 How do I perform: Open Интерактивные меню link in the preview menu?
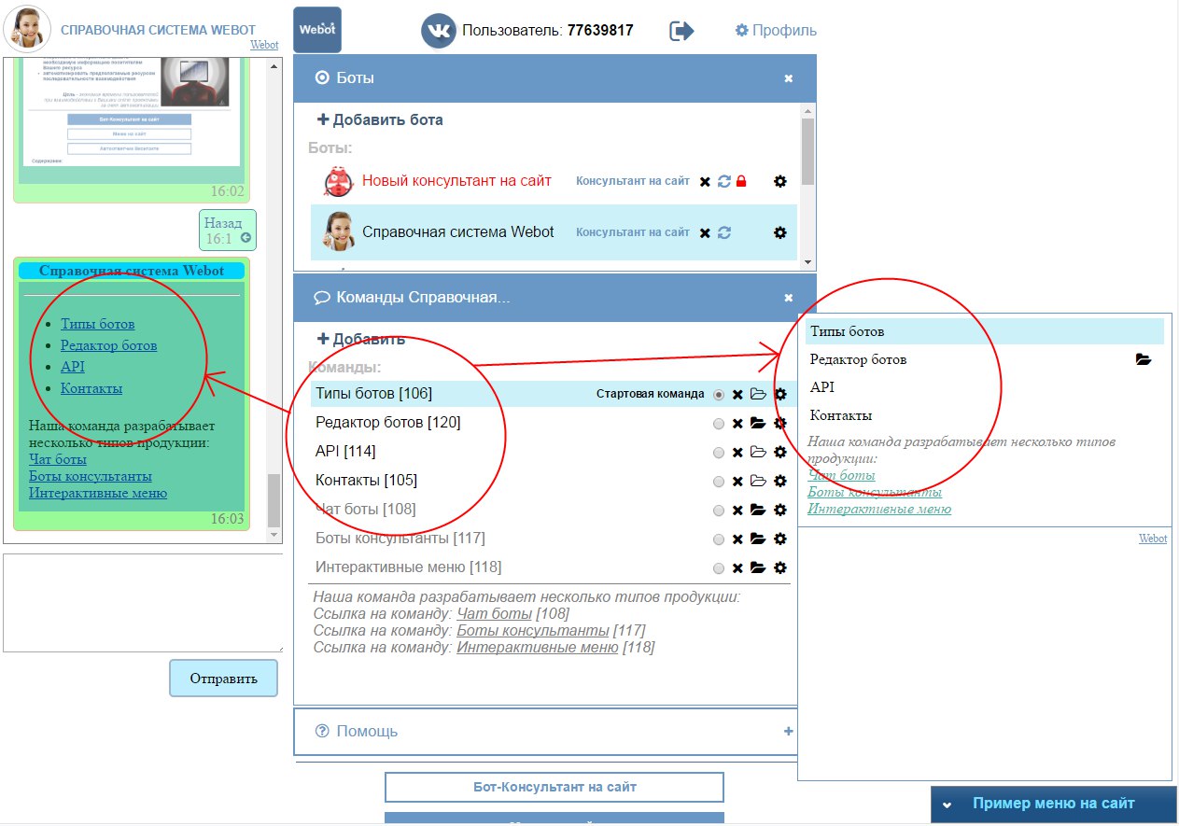click(x=879, y=509)
